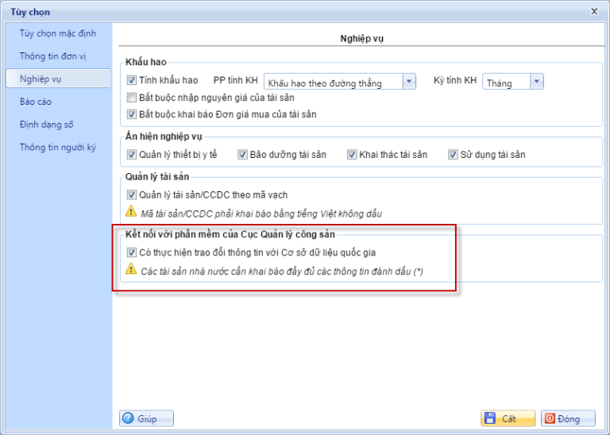Open the PP tính KH dropdown arrow
Screen dimensions: 610x435
point(409,82)
